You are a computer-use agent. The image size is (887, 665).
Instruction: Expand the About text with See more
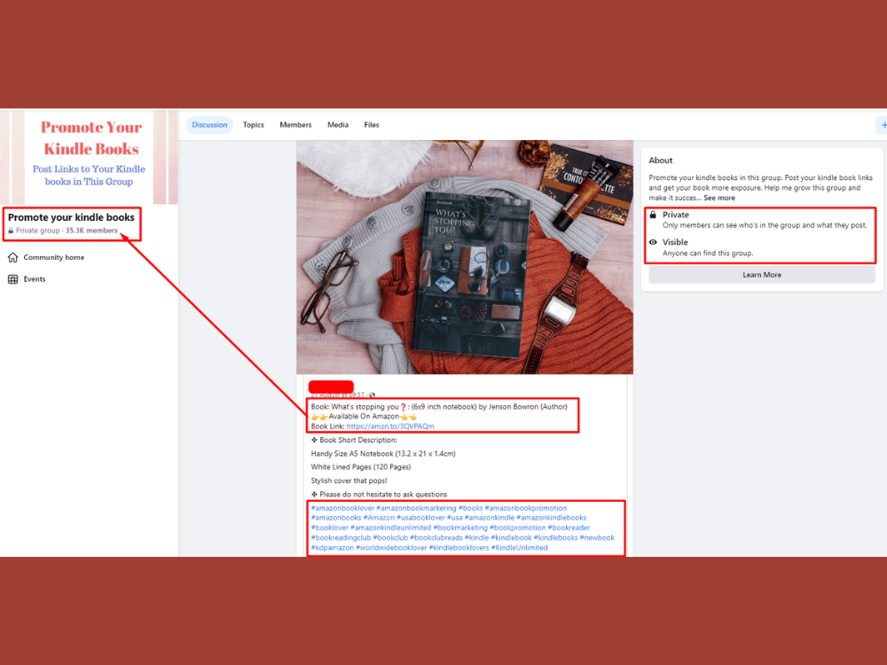[x=719, y=198]
